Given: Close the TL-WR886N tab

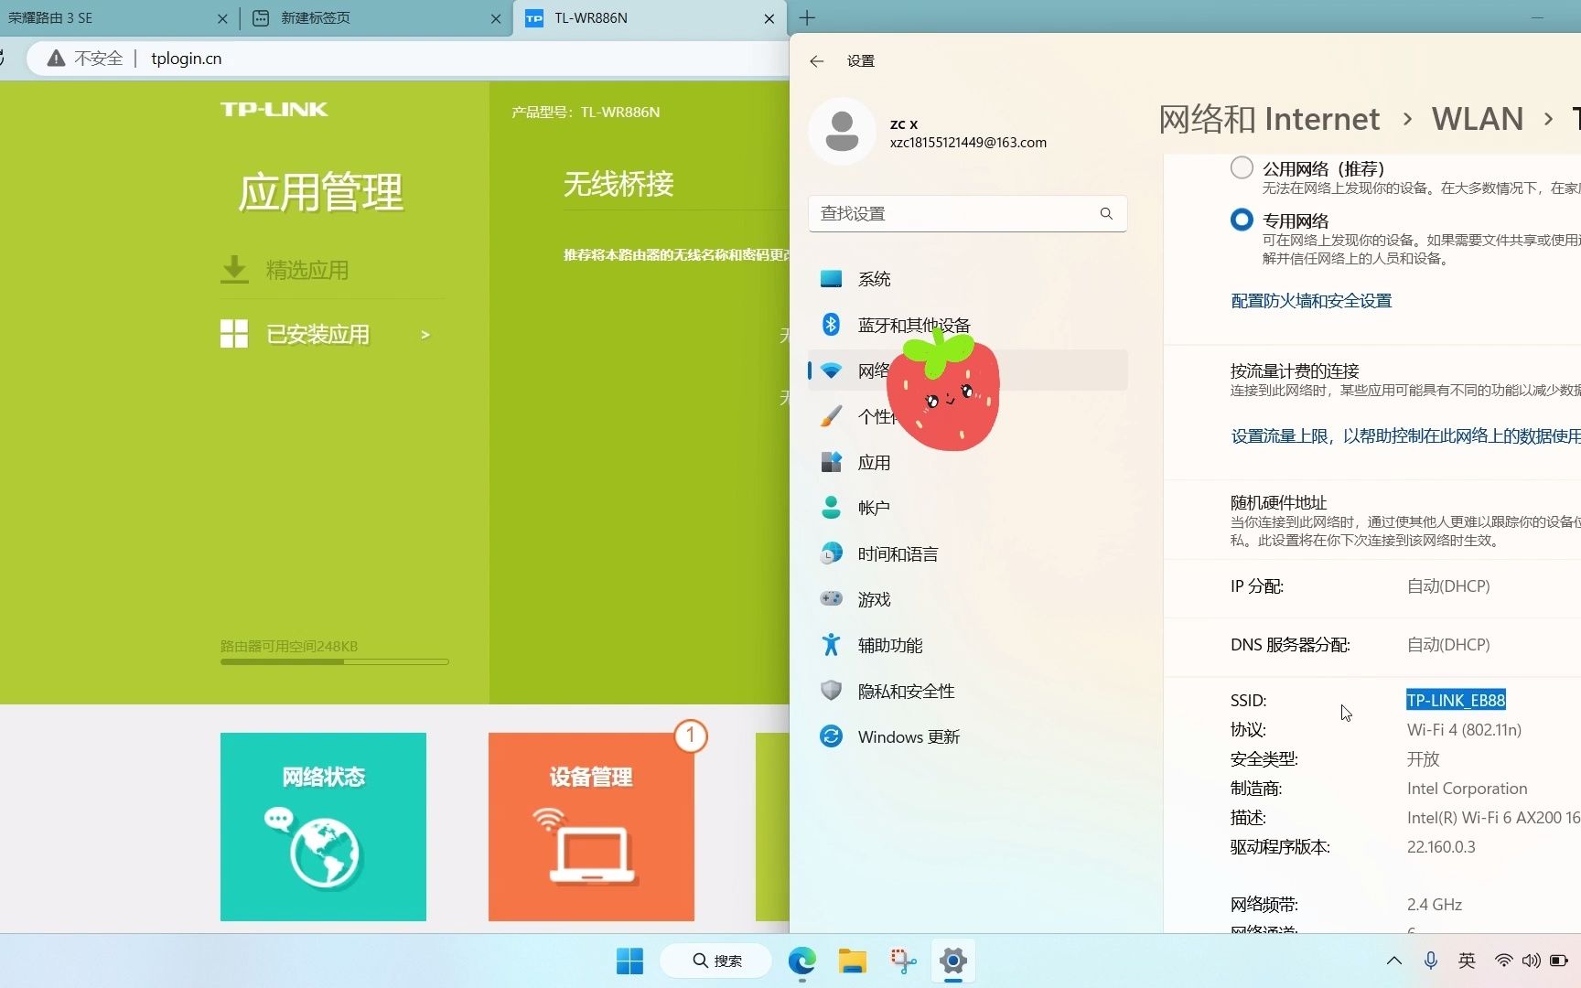Looking at the screenshot, I should pyautogui.click(x=769, y=18).
